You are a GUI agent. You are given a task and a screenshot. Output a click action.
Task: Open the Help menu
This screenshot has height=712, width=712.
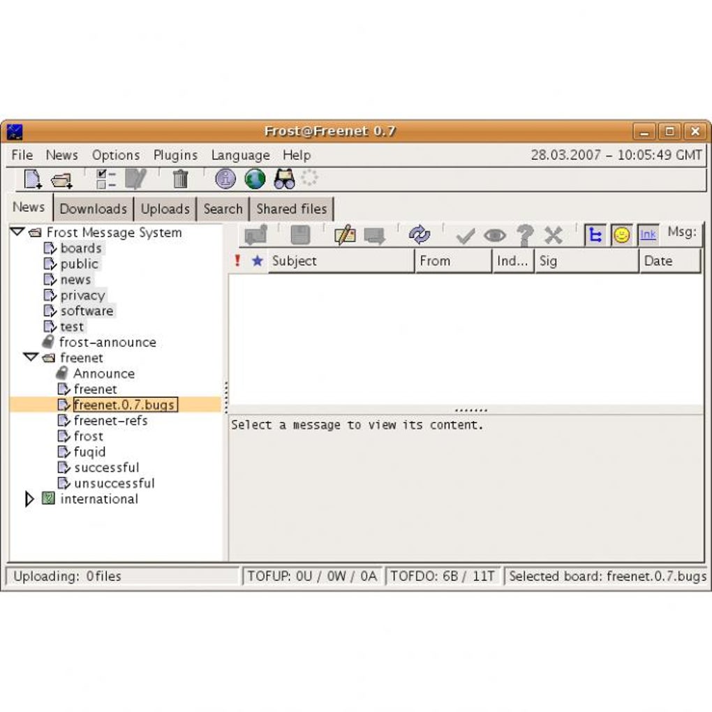click(x=297, y=155)
